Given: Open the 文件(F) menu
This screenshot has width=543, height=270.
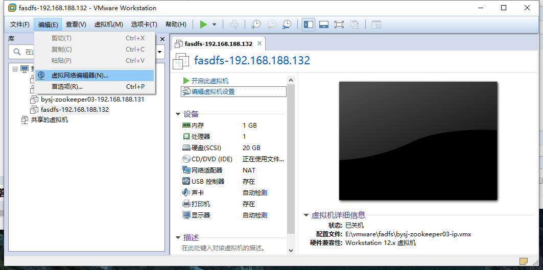Looking at the screenshot, I should tap(20, 24).
